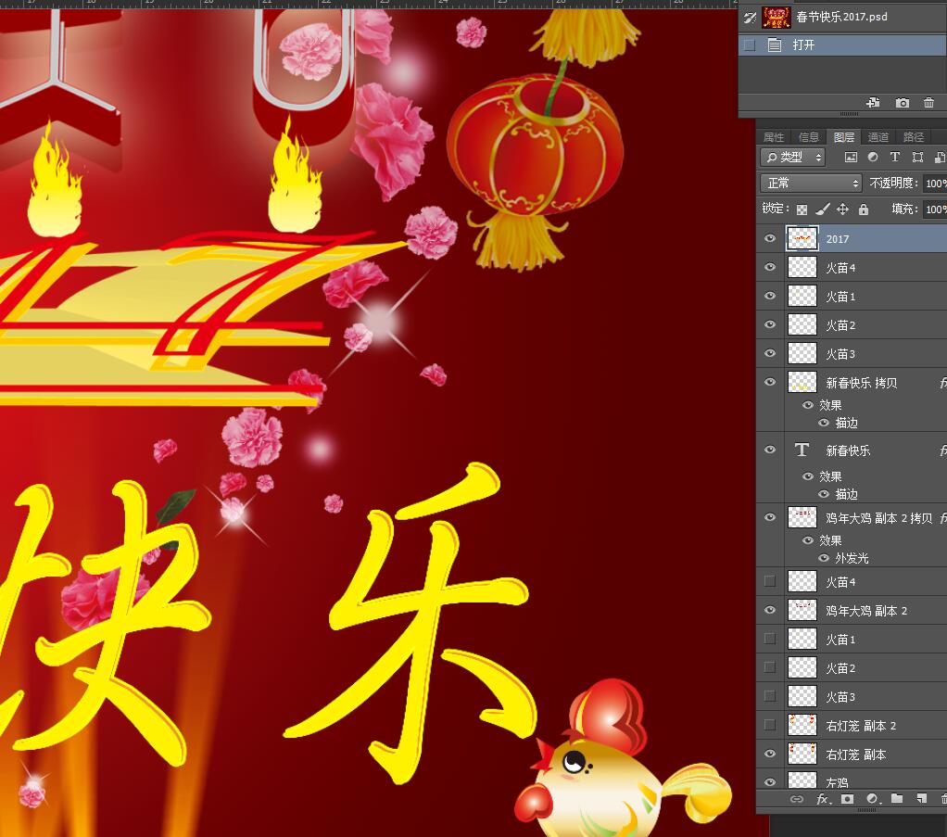Viewport: 947px width, 837px height.
Task: Click the 2017 layer thumbnail
Action: (x=802, y=239)
